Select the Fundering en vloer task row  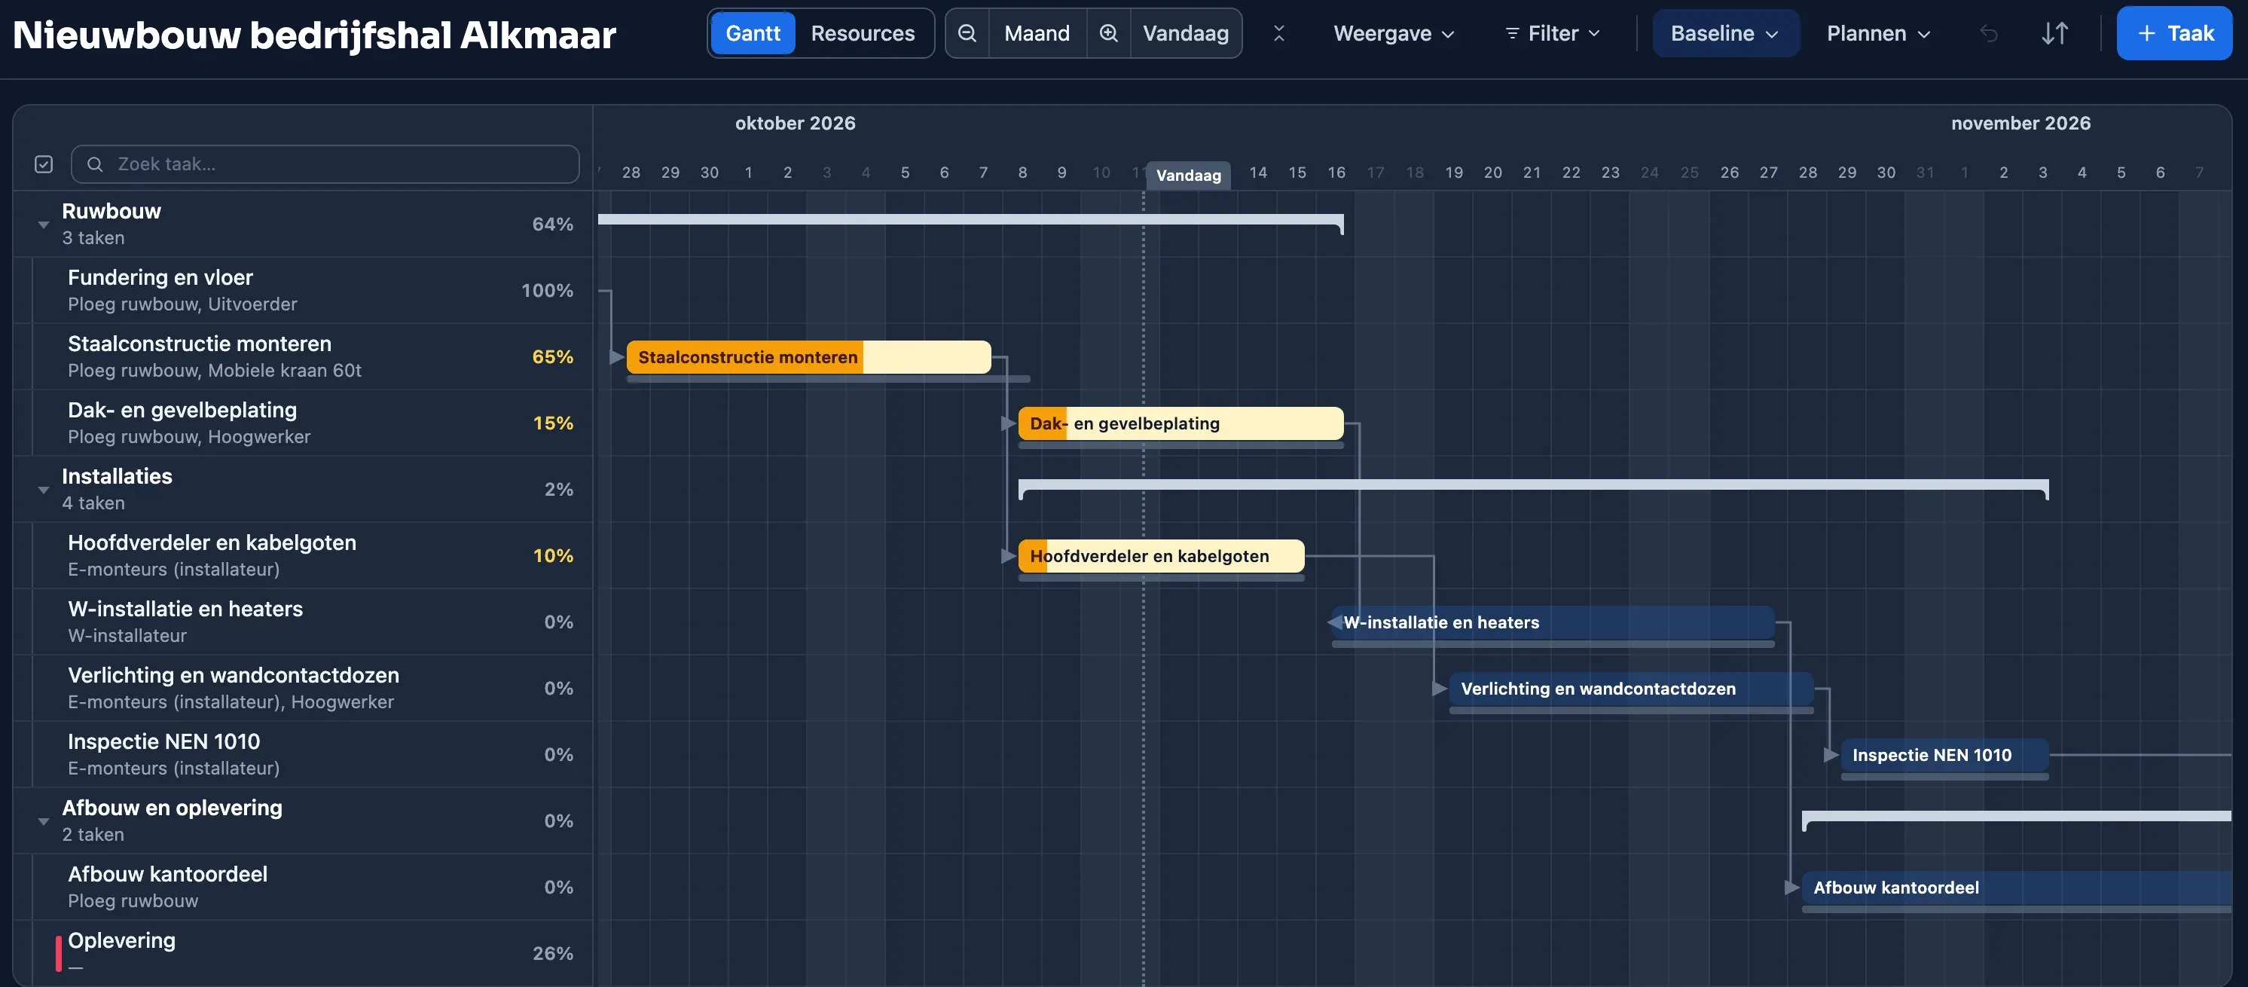[303, 290]
